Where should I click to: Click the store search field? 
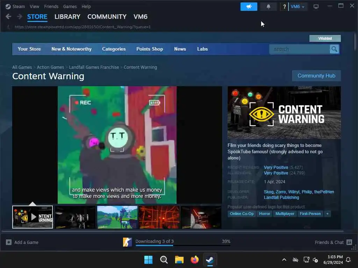tap(300, 49)
